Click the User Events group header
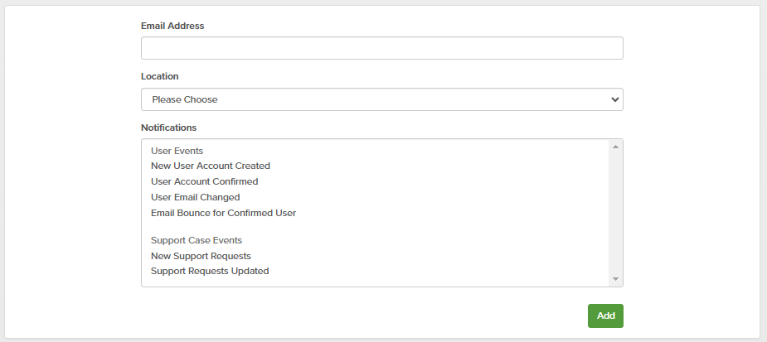This screenshot has height=342, width=767. (x=177, y=151)
